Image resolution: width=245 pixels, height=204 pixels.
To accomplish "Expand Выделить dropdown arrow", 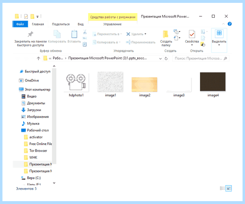I will click(x=219, y=45).
